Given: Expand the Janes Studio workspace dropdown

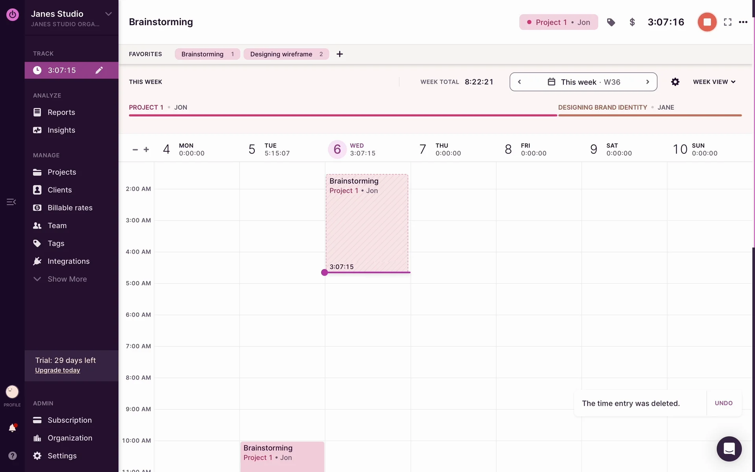Looking at the screenshot, I should pyautogui.click(x=108, y=14).
